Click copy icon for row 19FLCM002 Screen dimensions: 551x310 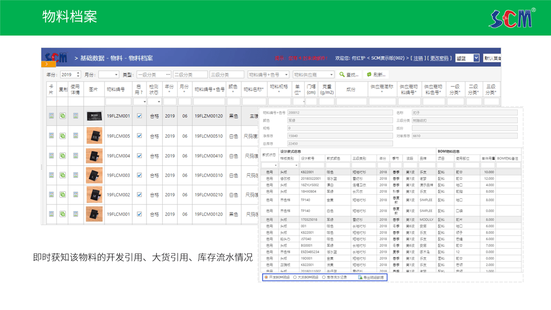tap(63, 194)
